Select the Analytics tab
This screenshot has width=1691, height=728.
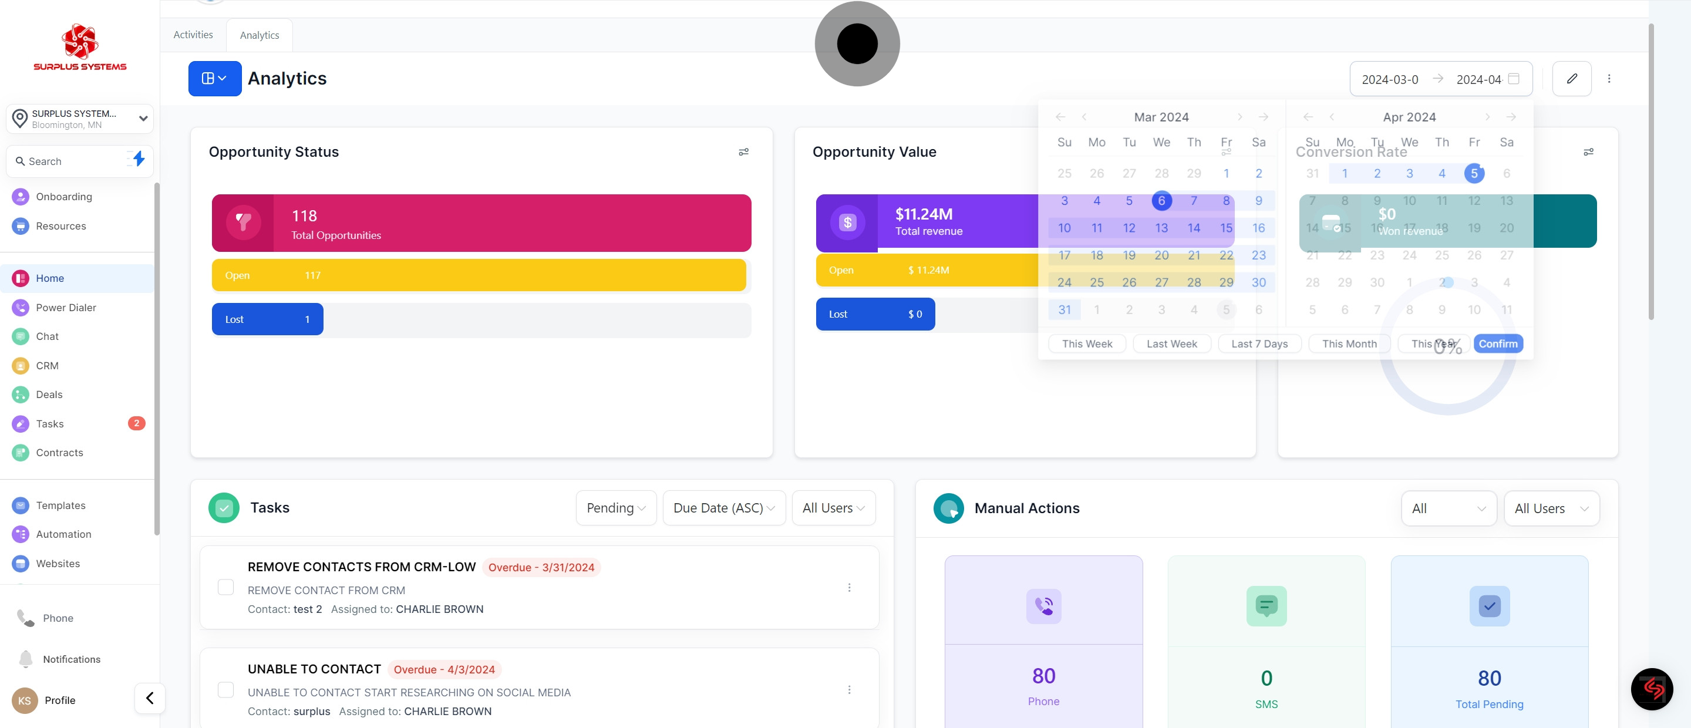[260, 35]
